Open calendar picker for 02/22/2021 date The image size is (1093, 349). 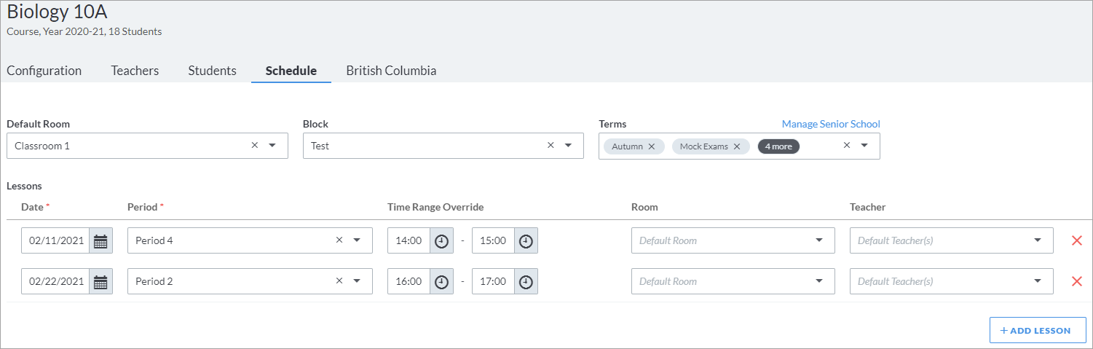click(x=100, y=282)
